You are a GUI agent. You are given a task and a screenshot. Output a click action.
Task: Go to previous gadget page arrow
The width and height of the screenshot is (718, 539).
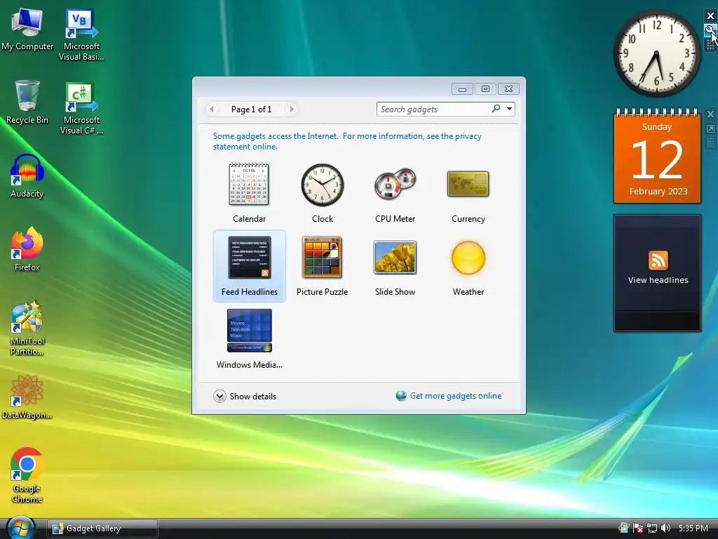click(212, 109)
